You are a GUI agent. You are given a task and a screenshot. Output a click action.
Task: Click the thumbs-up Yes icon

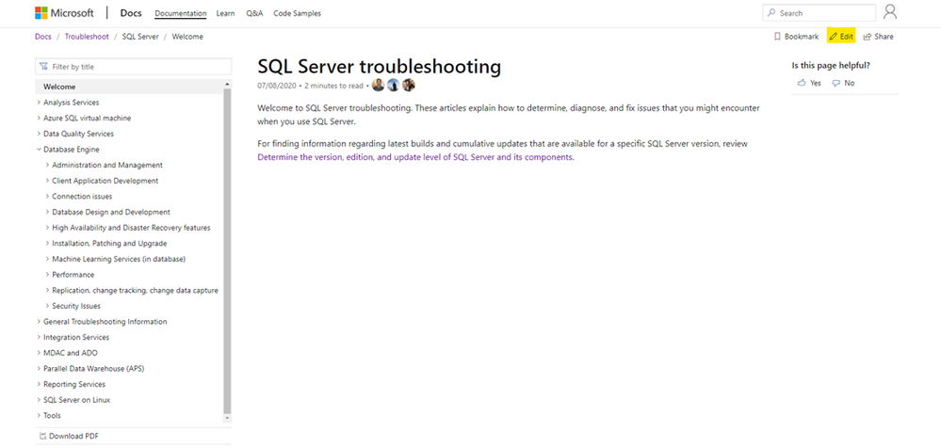pos(802,84)
